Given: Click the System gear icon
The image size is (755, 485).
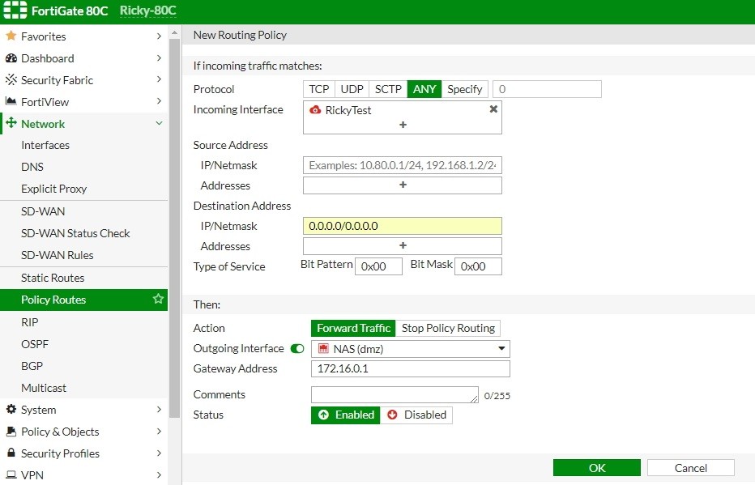Looking at the screenshot, I should pyautogui.click(x=11, y=410).
